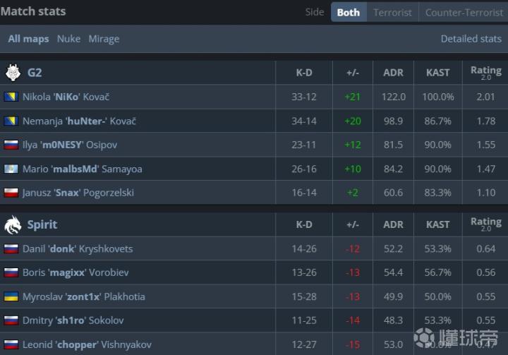This screenshot has width=508, height=355.
Task: Switch side filter to Terrorist
Action: pyautogui.click(x=392, y=12)
